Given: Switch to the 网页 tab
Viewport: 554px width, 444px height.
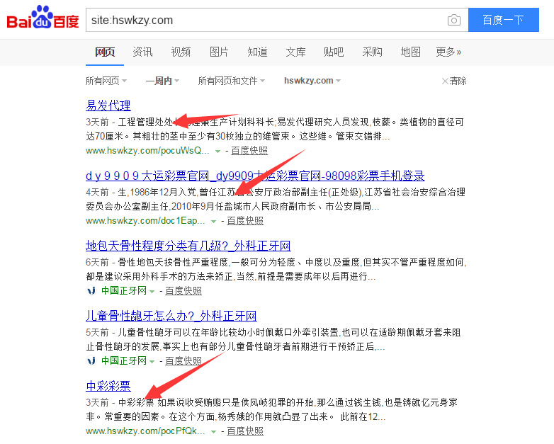Looking at the screenshot, I should click(105, 52).
